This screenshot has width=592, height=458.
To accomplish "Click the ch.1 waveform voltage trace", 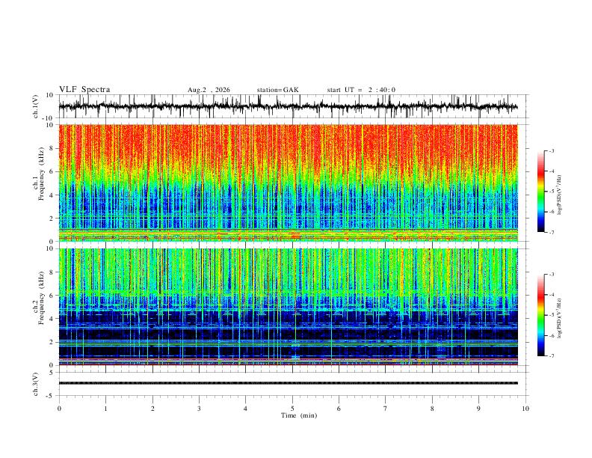I will pyautogui.click(x=288, y=106).
